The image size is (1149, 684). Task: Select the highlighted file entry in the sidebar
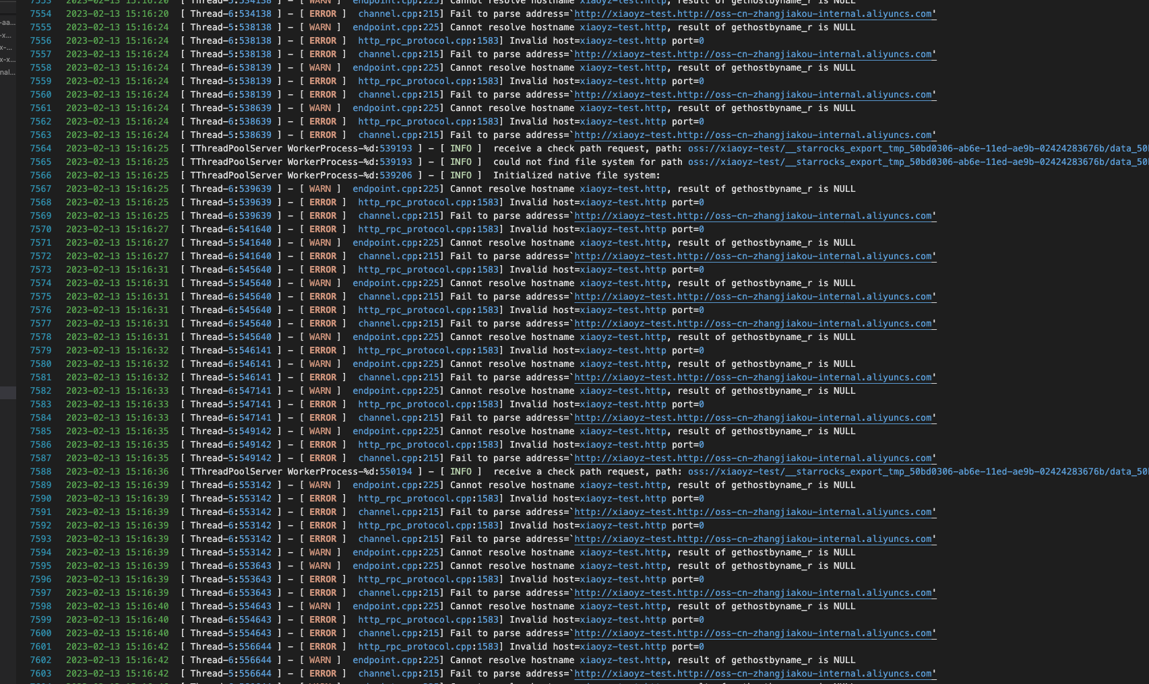[x=8, y=392]
